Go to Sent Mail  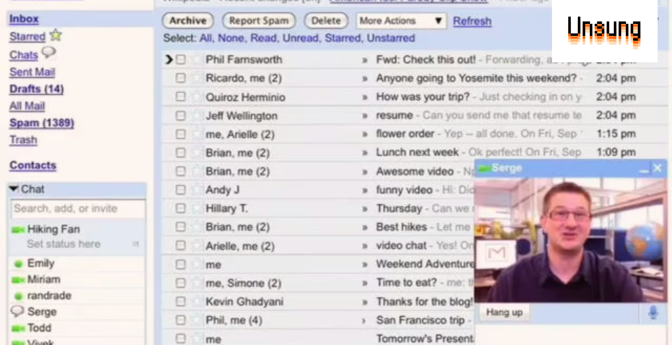click(32, 72)
